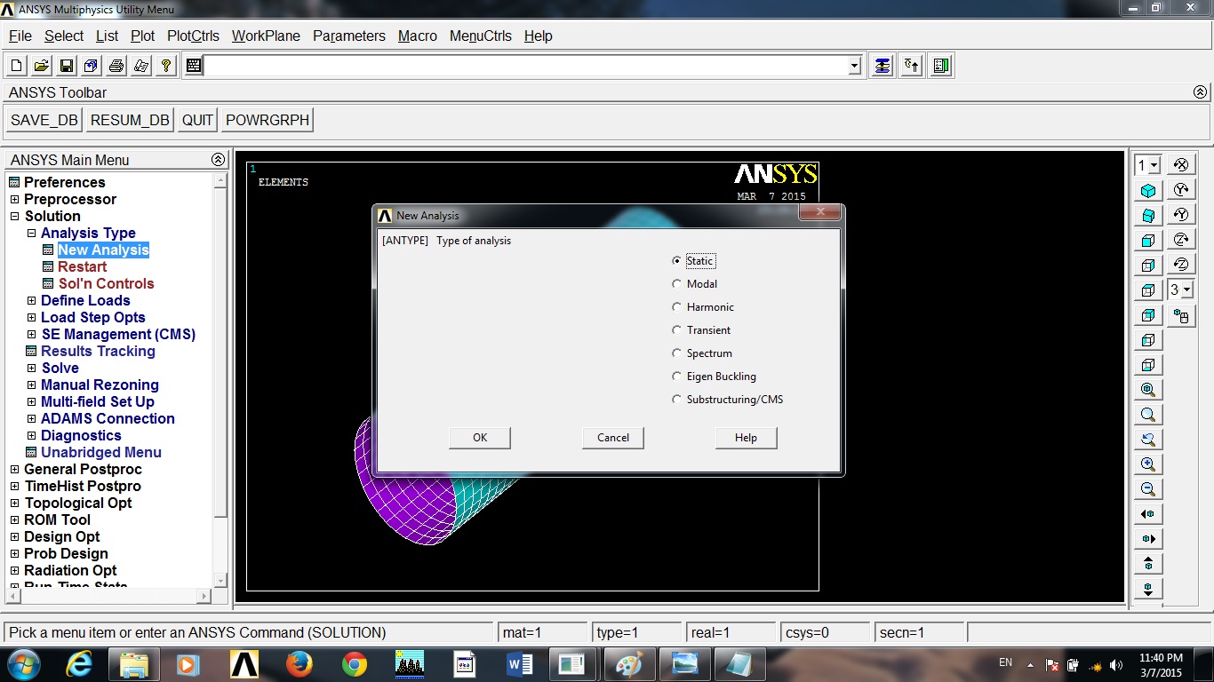Click Cancel in New Analysis dialog
The width and height of the screenshot is (1214, 682).
pos(613,438)
